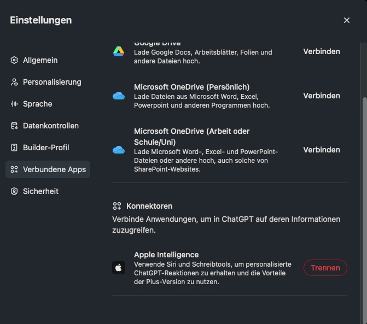Click the Datenkontrollen database icon
The width and height of the screenshot is (367, 324).
tap(14, 126)
